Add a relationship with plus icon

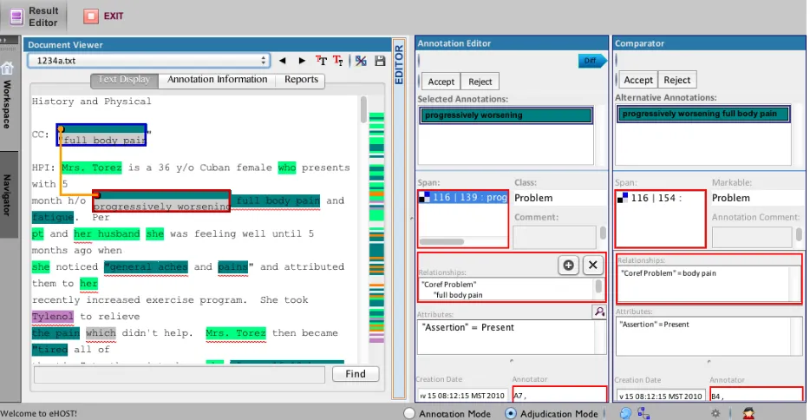point(568,266)
